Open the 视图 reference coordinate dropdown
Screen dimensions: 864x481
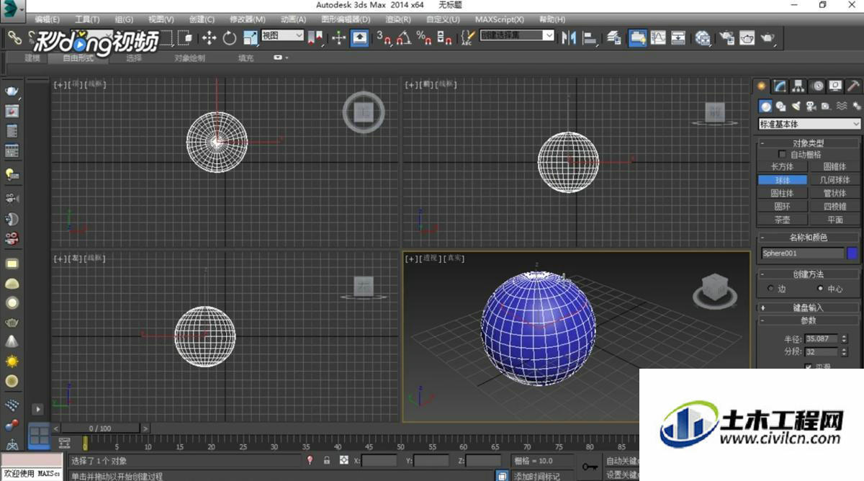(x=282, y=35)
